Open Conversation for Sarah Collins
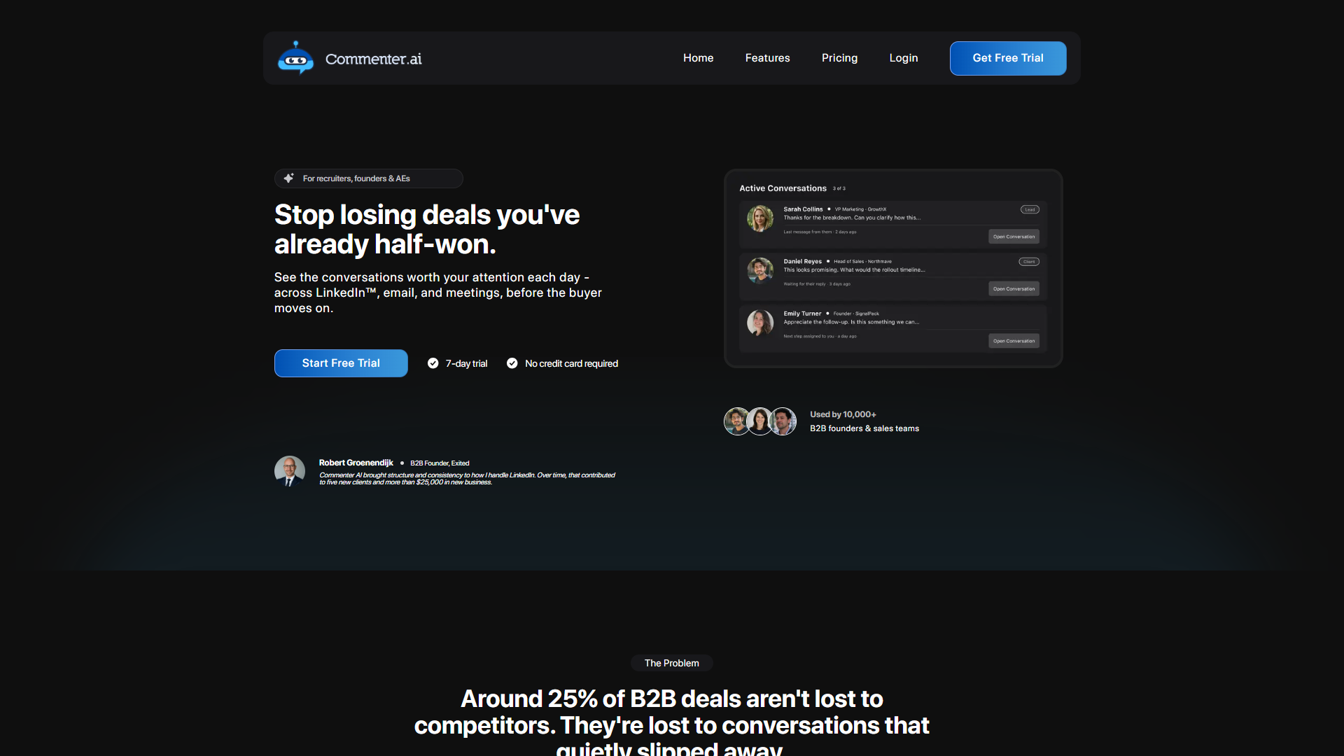Screen dimensions: 1344x756 (1014, 237)
